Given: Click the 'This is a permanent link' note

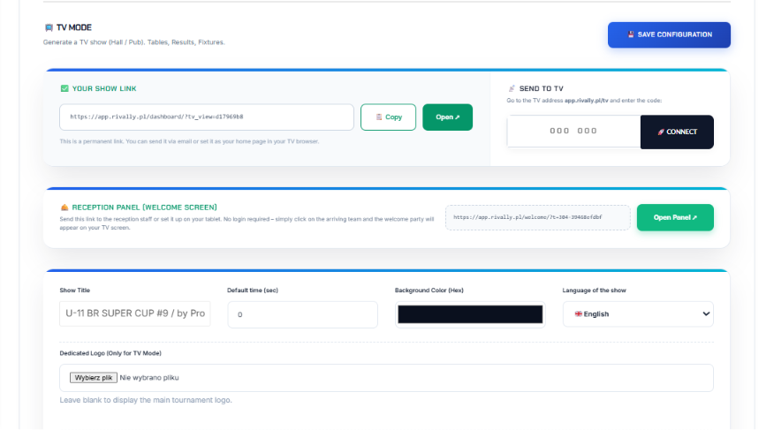Looking at the screenshot, I should pos(190,141).
